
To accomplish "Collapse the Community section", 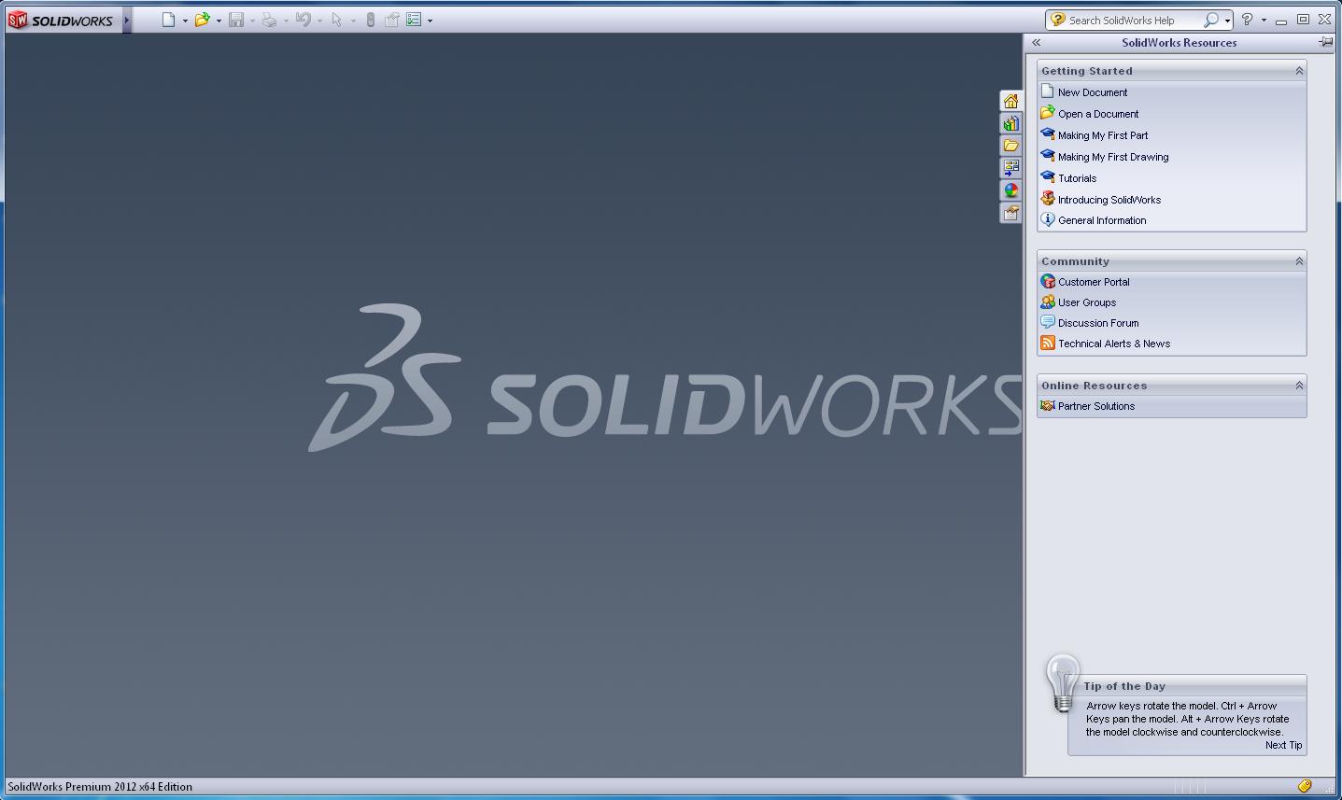I will [1298, 261].
